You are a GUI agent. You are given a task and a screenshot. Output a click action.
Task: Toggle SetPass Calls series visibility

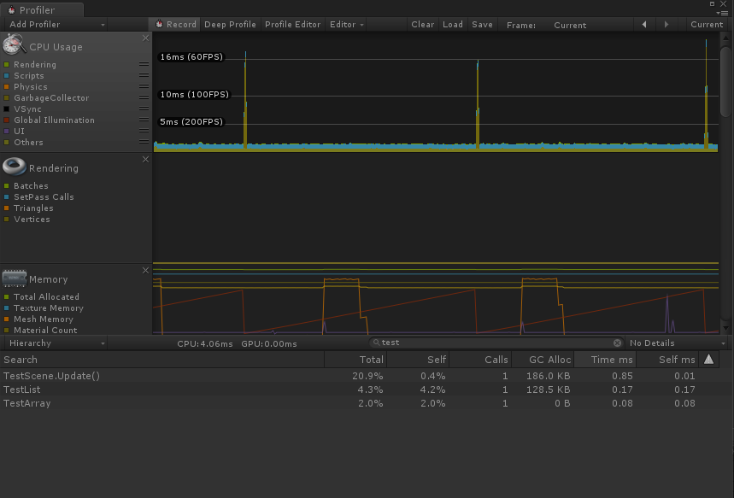[7, 197]
